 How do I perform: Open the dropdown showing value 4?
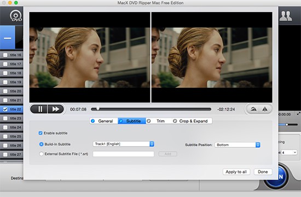289,152
